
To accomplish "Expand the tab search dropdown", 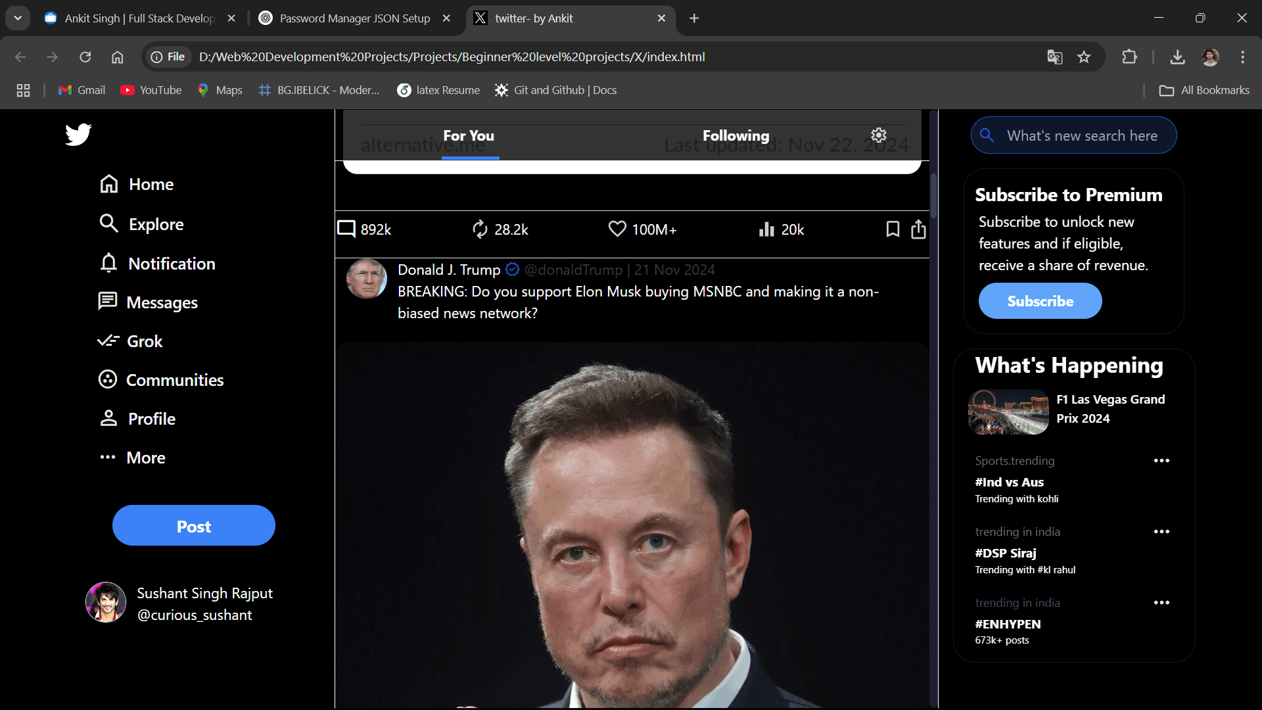I will pos(18,18).
